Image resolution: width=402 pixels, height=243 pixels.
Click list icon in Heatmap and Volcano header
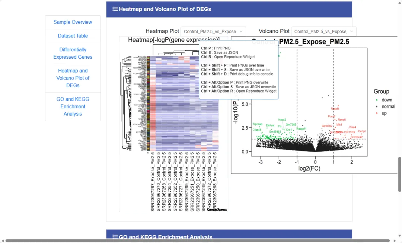pos(115,9)
